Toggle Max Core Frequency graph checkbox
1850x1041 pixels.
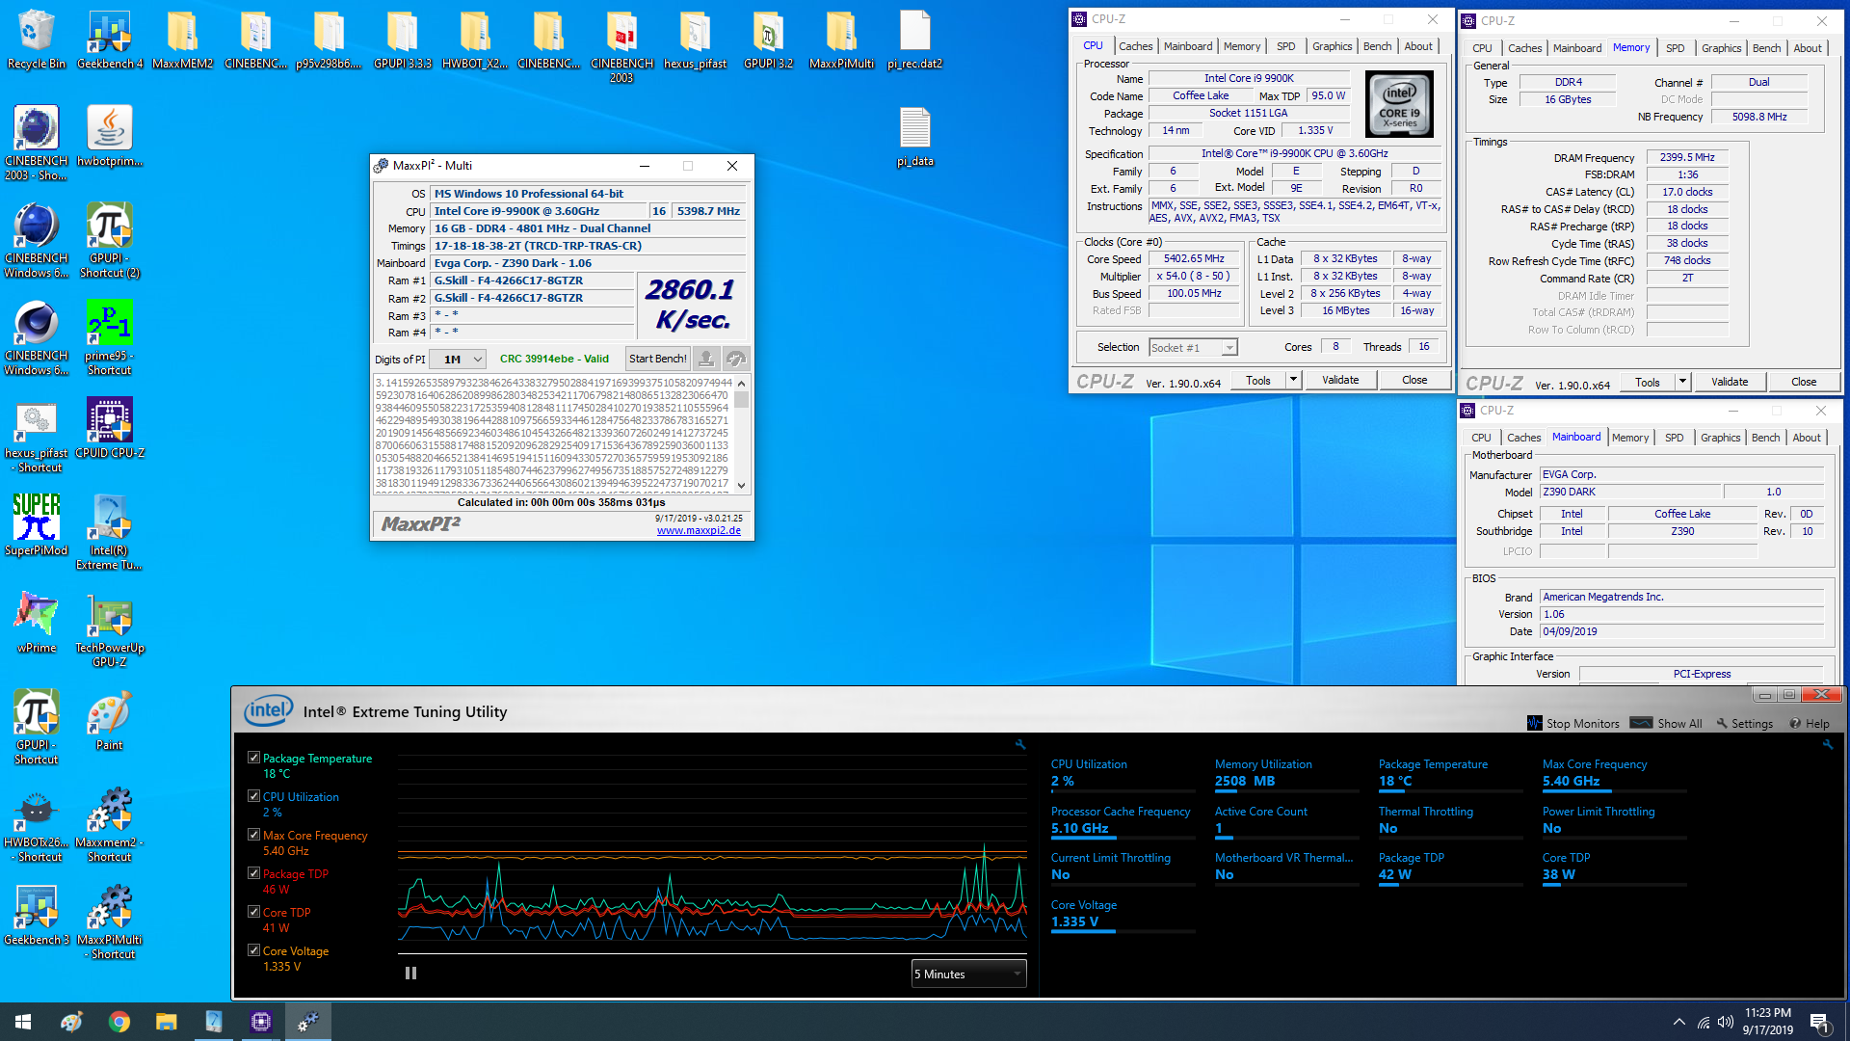[x=253, y=835]
